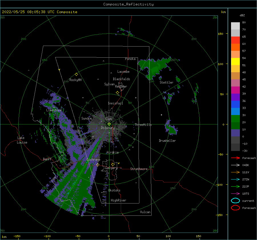Select the Drumheller label
This screenshot has width=257, height=240.
pos(167,141)
